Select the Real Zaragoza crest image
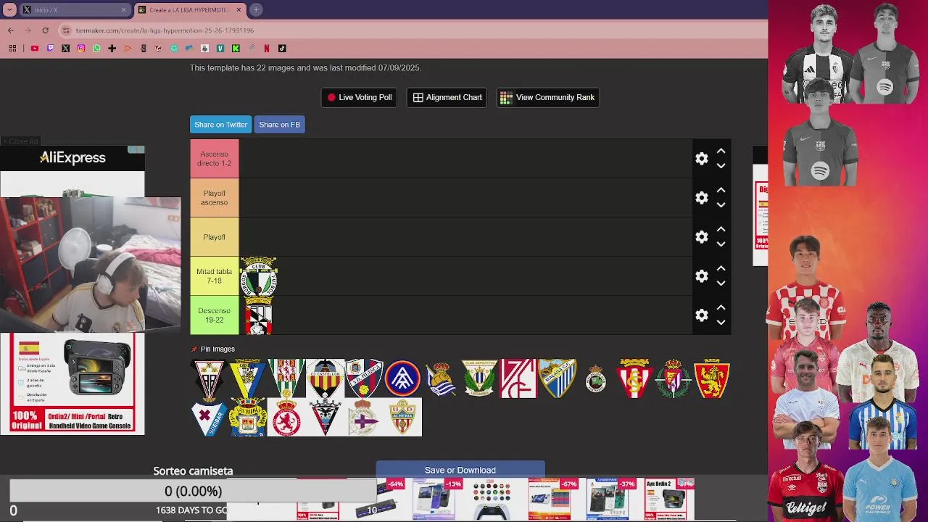The height and width of the screenshot is (522, 928). [x=712, y=378]
